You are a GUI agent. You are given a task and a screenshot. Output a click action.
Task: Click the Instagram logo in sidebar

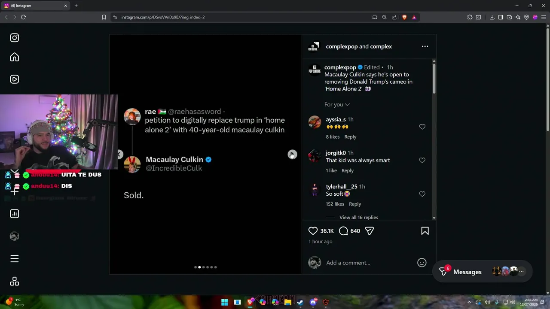tap(15, 38)
